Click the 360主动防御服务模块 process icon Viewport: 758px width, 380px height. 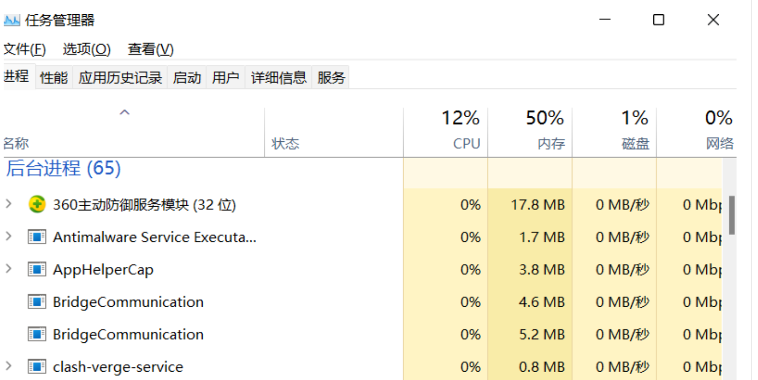(x=37, y=205)
